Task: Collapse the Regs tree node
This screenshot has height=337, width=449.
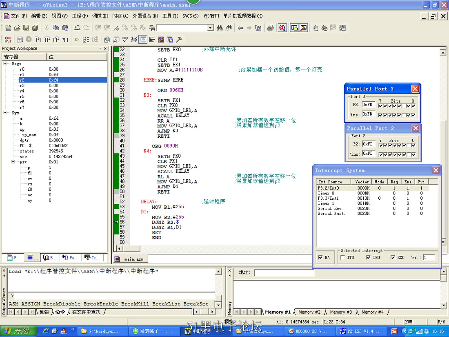Action: coord(5,64)
